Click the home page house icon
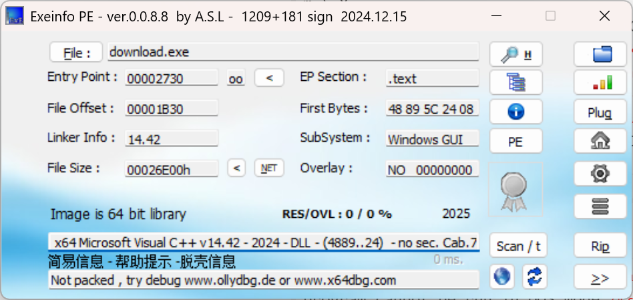 click(600, 141)
